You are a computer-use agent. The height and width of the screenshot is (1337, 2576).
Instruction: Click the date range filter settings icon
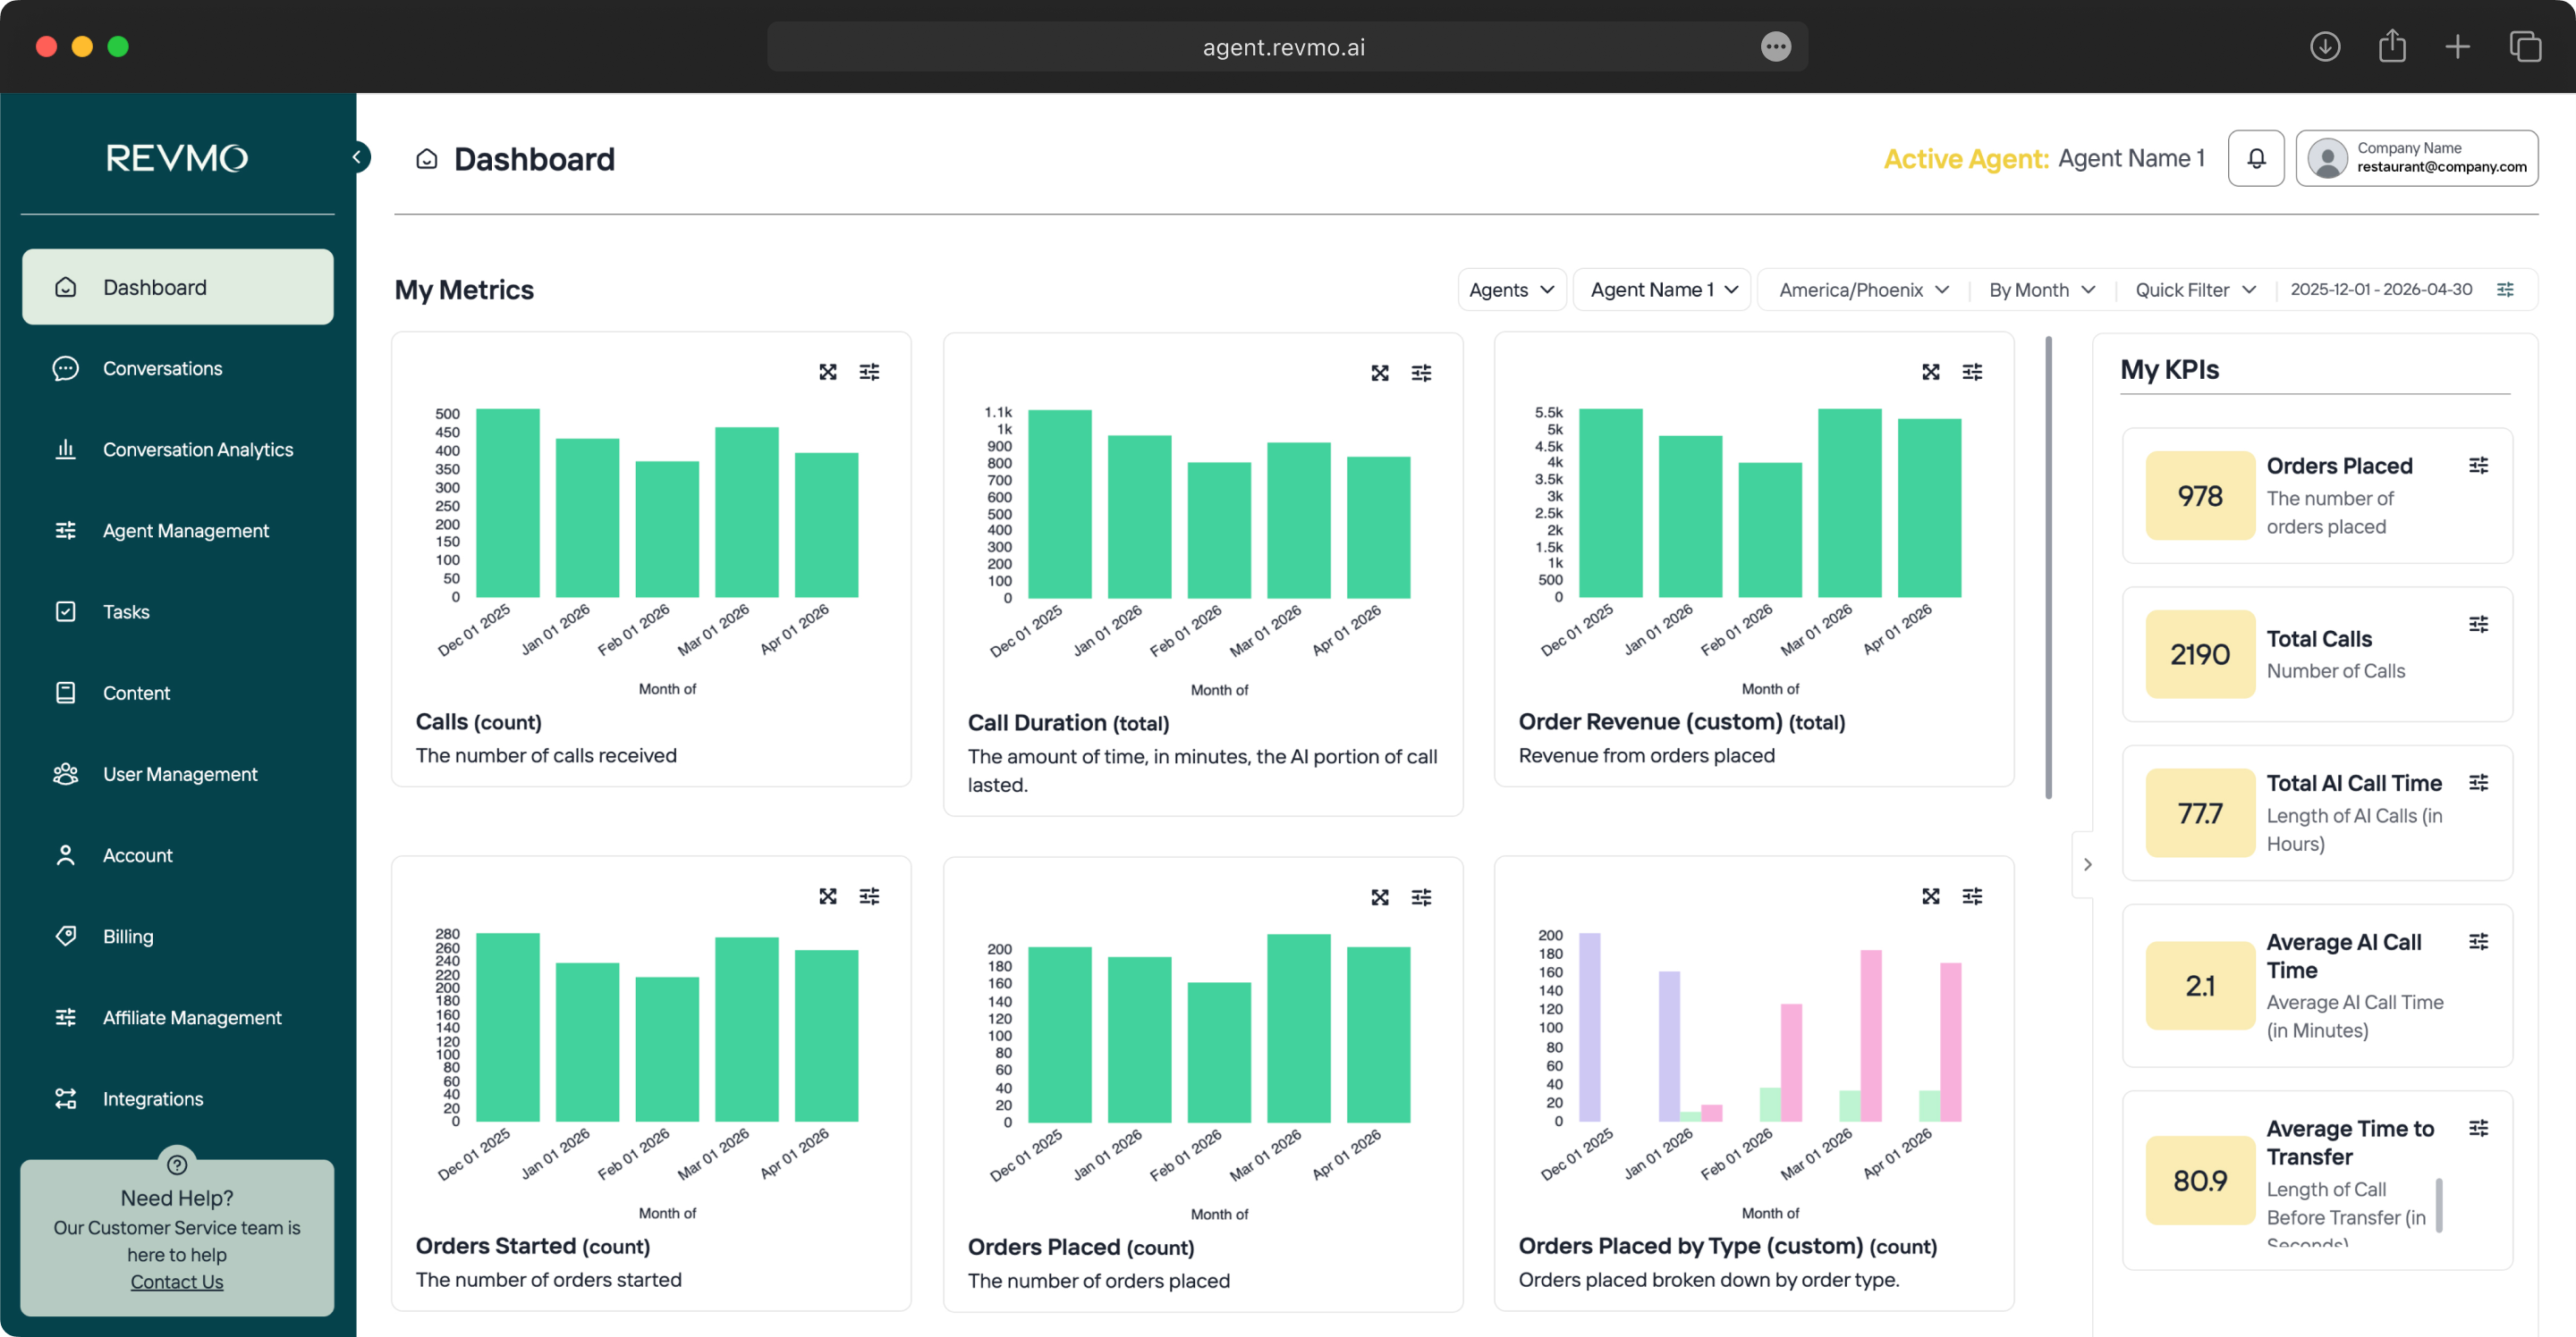tap(2505, 290)
